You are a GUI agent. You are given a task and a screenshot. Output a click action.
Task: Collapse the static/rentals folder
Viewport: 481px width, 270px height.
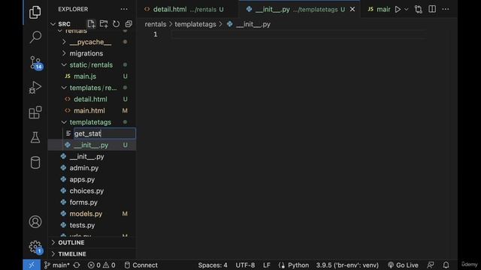point(92,65)
